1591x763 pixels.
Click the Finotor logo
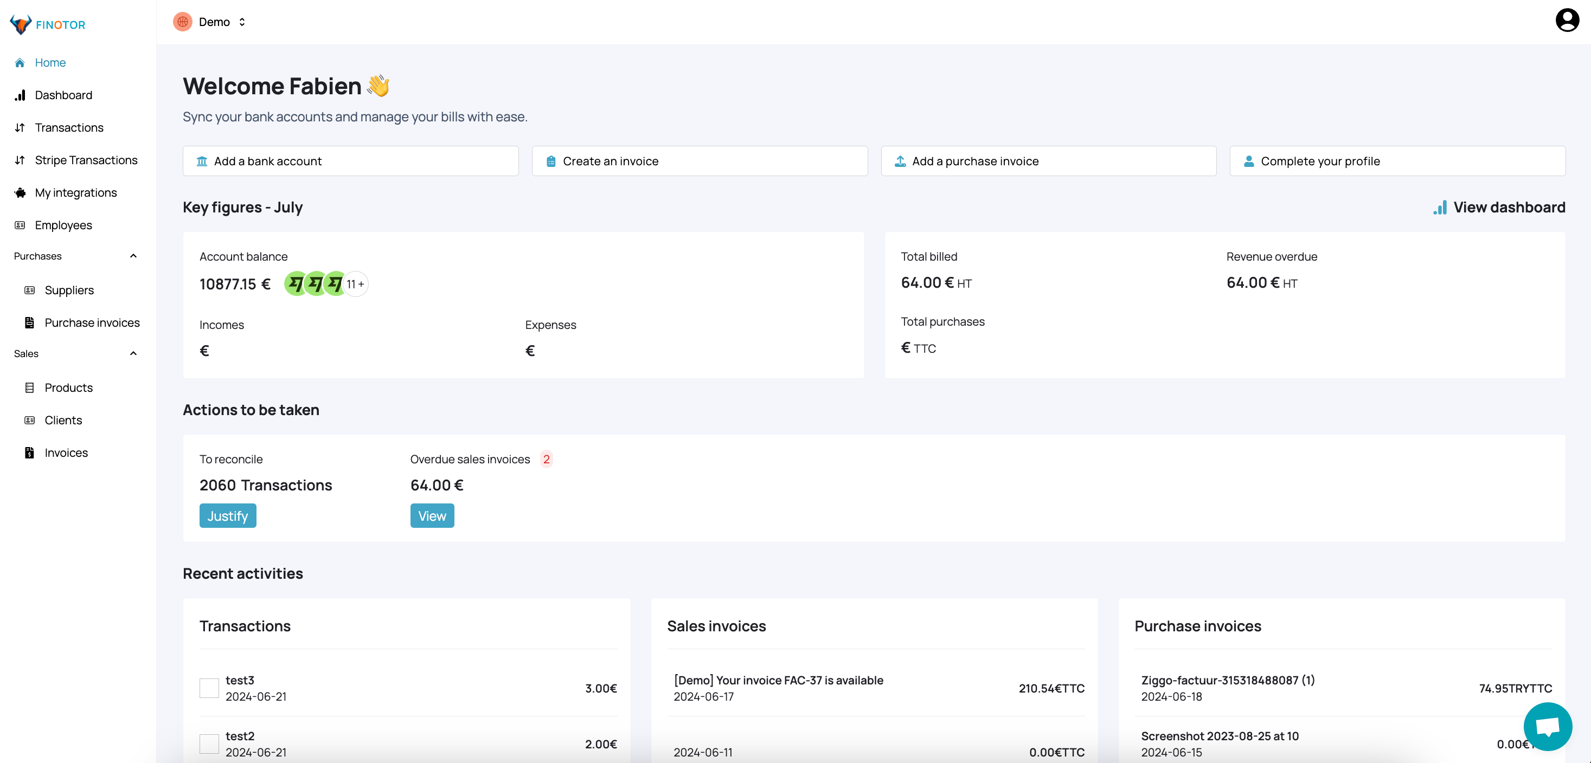[48, 25]
